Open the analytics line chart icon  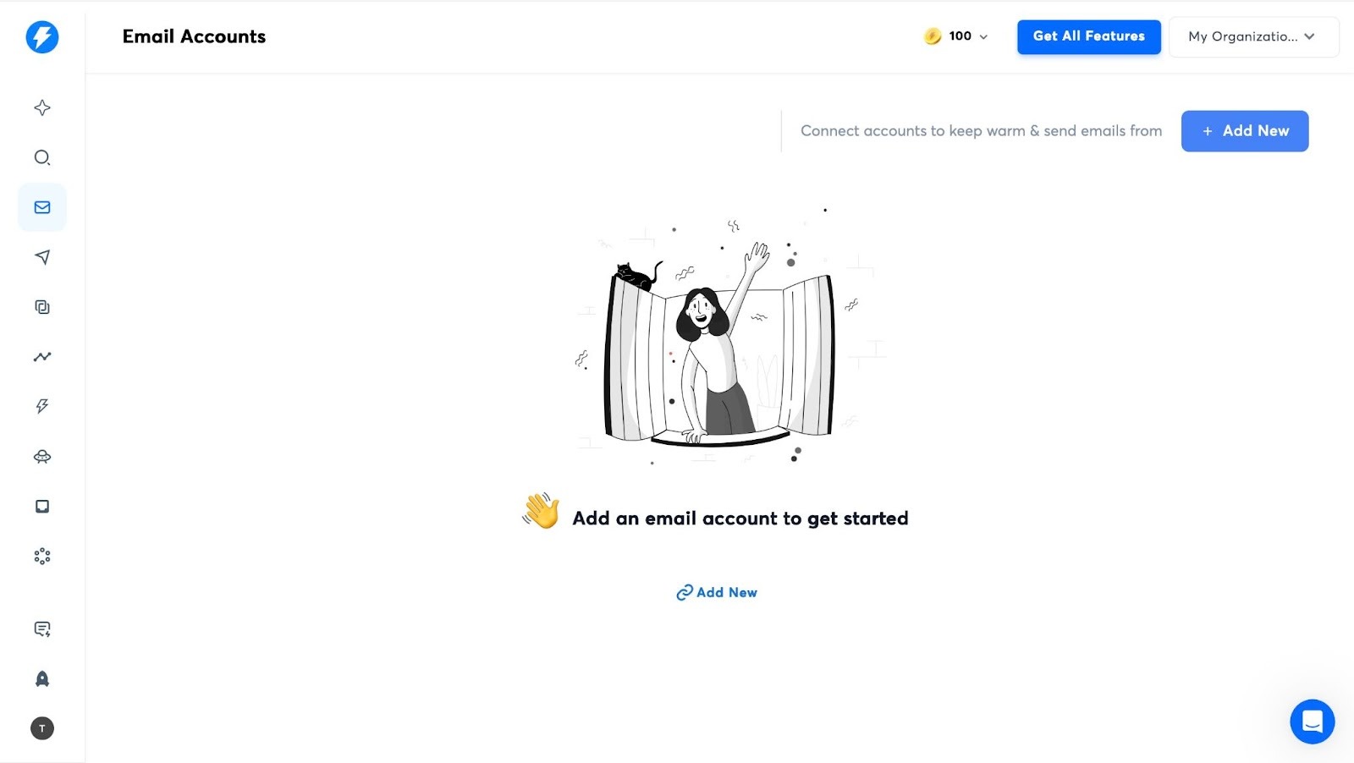click(x=42, y=357)
